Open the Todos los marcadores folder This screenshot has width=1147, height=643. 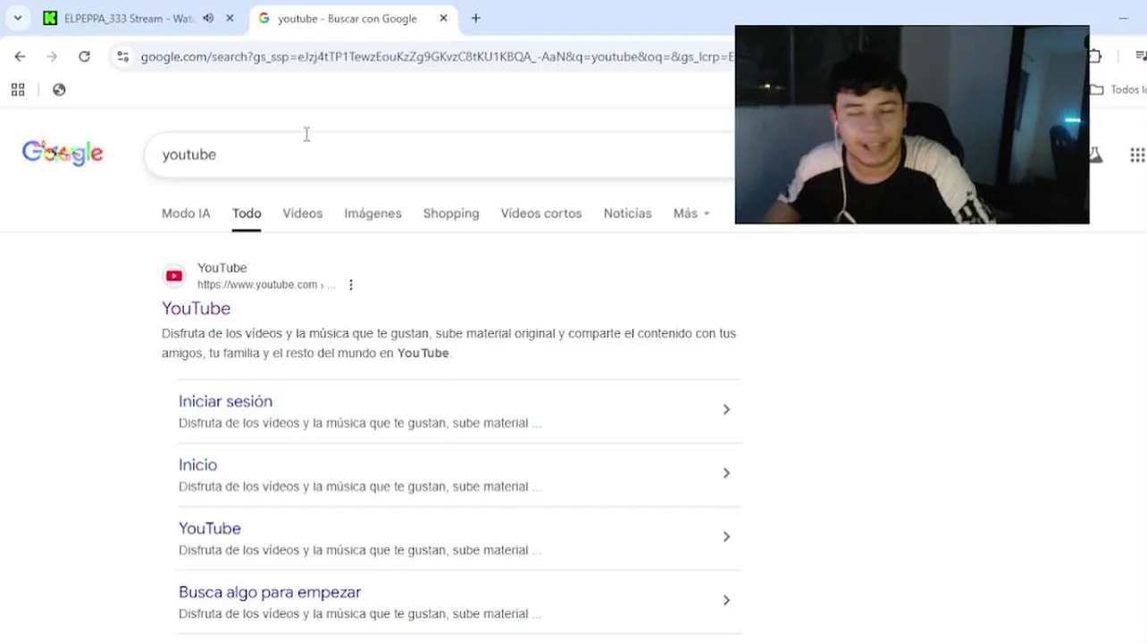(1118, 89)
